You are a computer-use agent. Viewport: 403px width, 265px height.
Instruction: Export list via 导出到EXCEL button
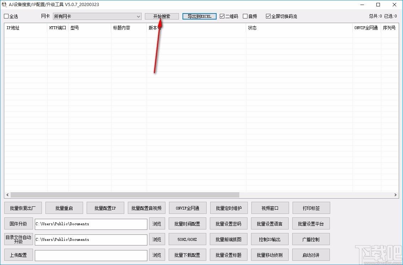(200, 16)
